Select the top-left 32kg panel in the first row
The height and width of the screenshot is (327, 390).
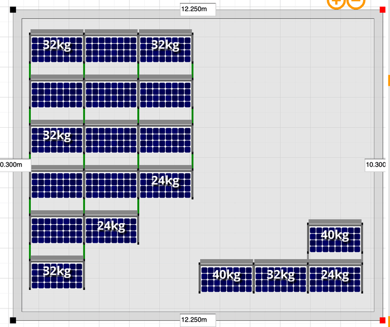pos(57,50)
